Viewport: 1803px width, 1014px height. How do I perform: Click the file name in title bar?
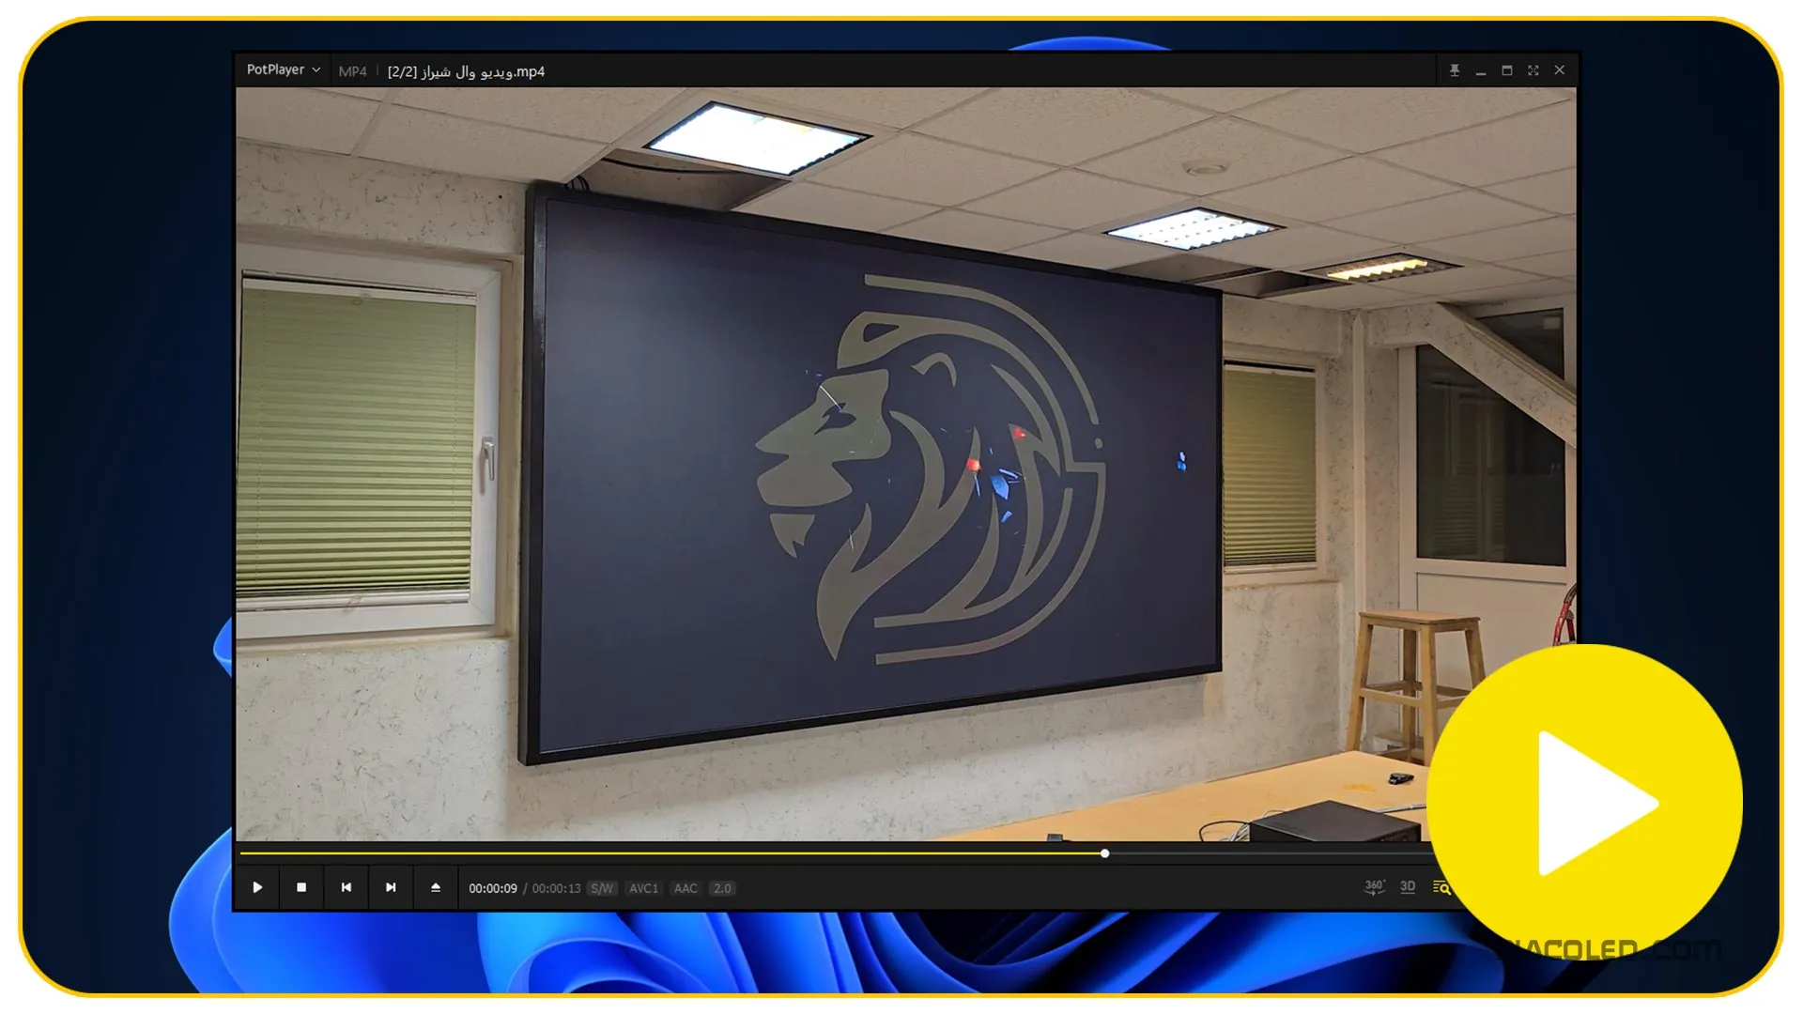coord(466,71)
